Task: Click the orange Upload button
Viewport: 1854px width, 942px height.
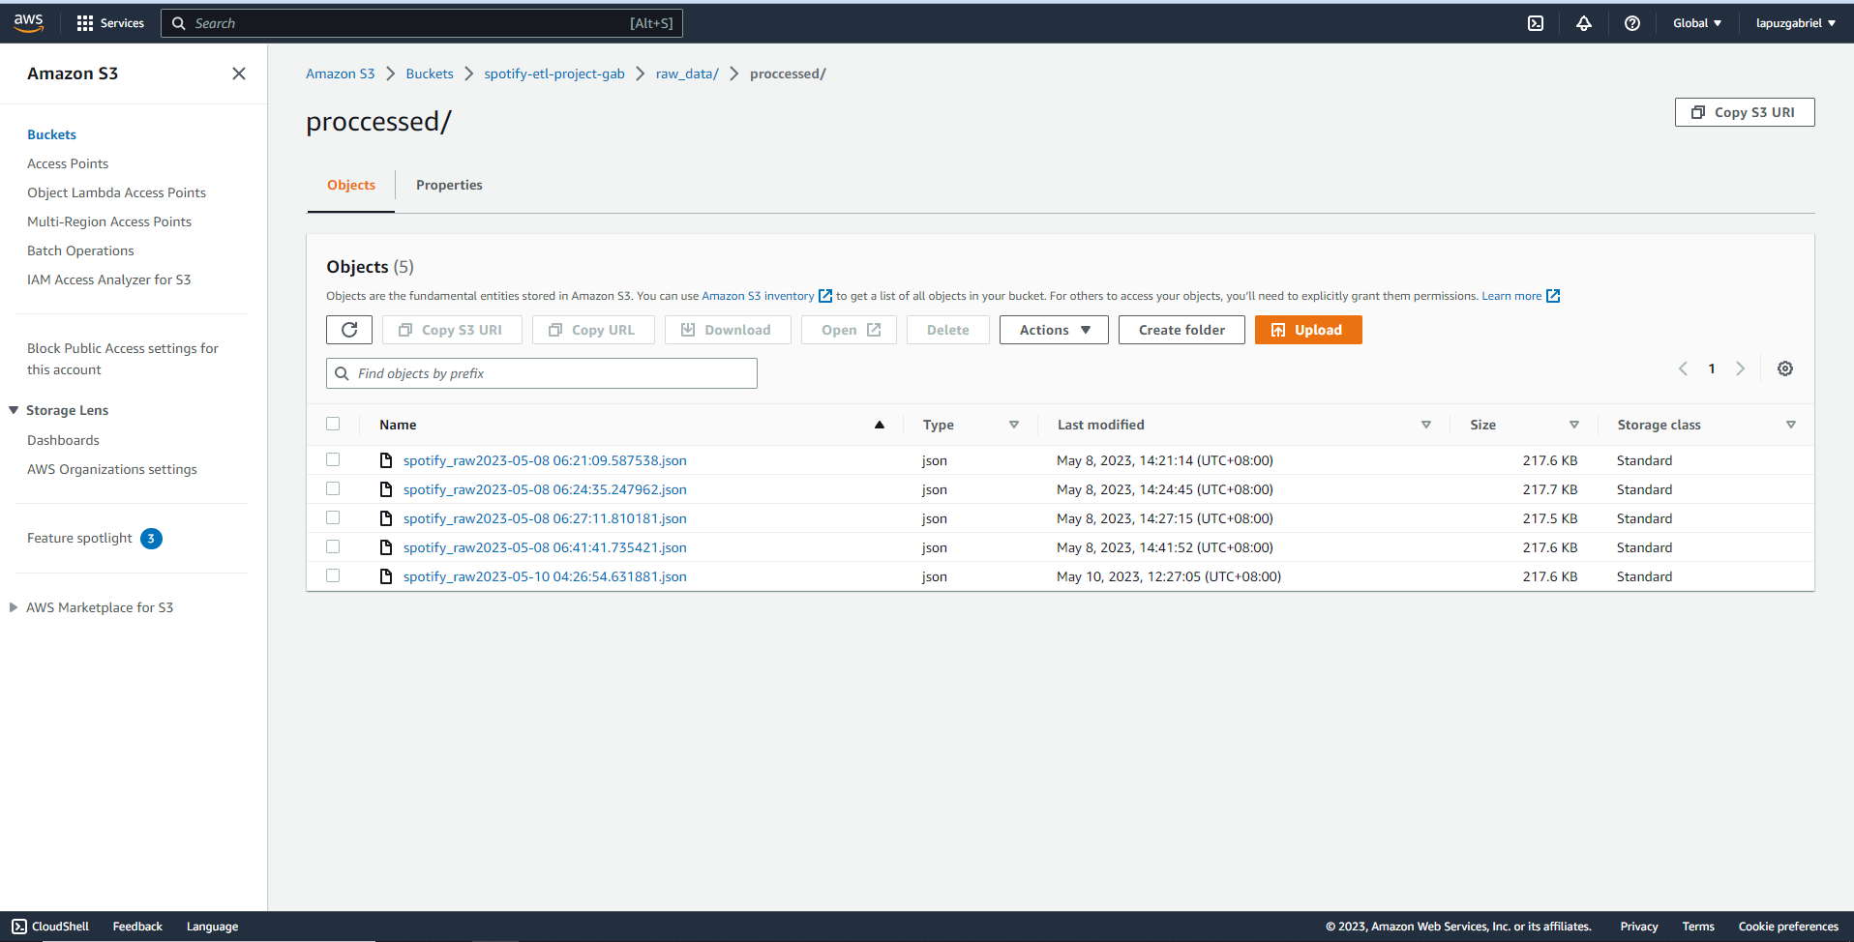Action: coord(1308,330)
